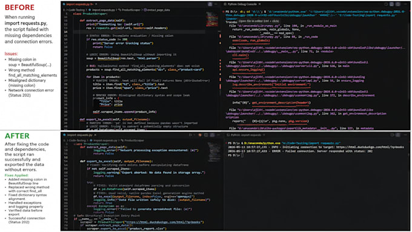The height and width of the screenshot is (232, 412).
Task: Click the orange debug icon in AFTER toolbar
Action: pos(200,135)
